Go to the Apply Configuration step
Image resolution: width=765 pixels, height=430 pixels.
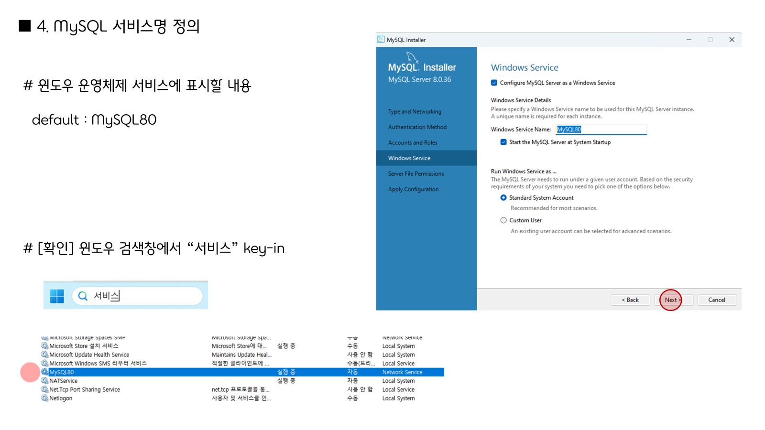pos(413,189)
